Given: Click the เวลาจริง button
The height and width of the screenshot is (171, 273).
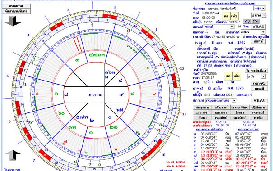Looking at the screenshot, I should click(x=259, y=83).
